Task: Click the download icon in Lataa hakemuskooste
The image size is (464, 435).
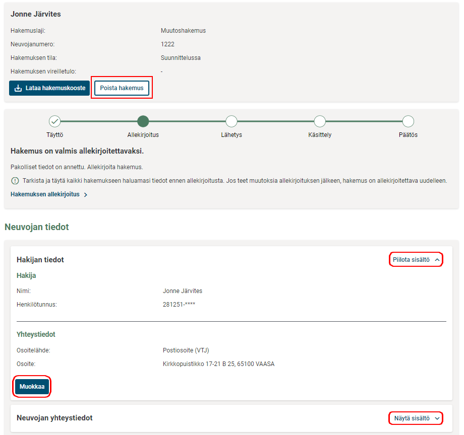Action: (x=18, y=88)
